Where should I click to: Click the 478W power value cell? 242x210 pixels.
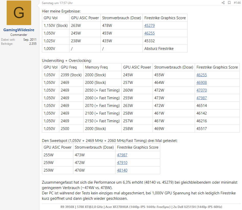[x=122, y=26]
